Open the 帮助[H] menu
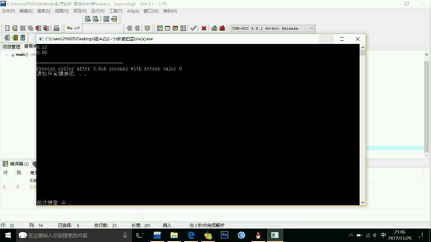Screen dimensions: 431x242 [x=170, y=11]
